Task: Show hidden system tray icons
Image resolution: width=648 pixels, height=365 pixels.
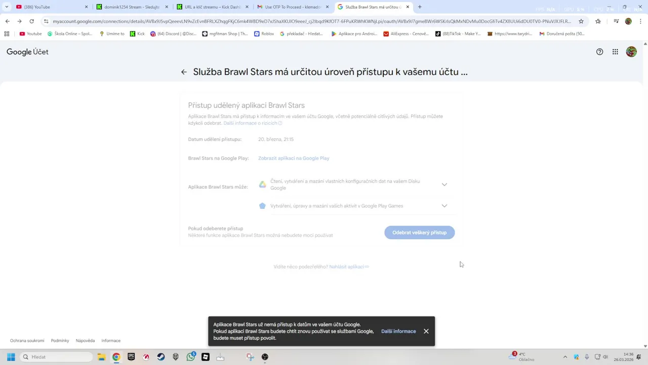Action: [565, 357]
